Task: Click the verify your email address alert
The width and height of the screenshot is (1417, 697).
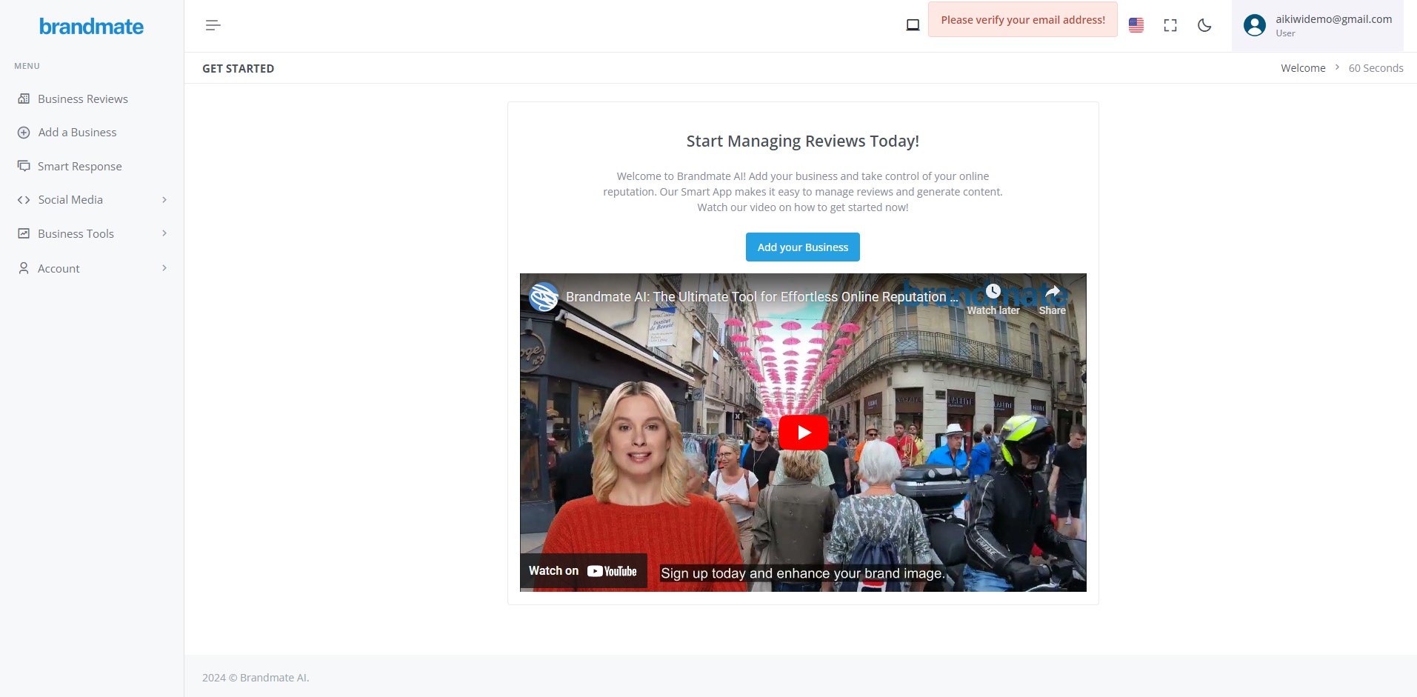Action: click(1022, 20)
